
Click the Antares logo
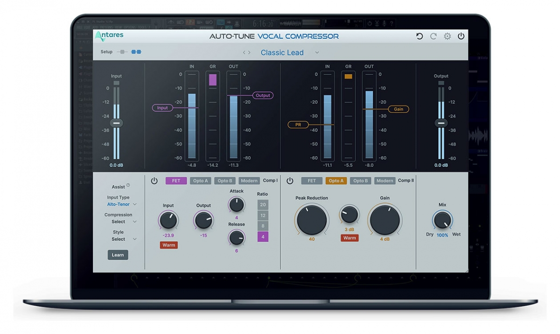point(109,36)
